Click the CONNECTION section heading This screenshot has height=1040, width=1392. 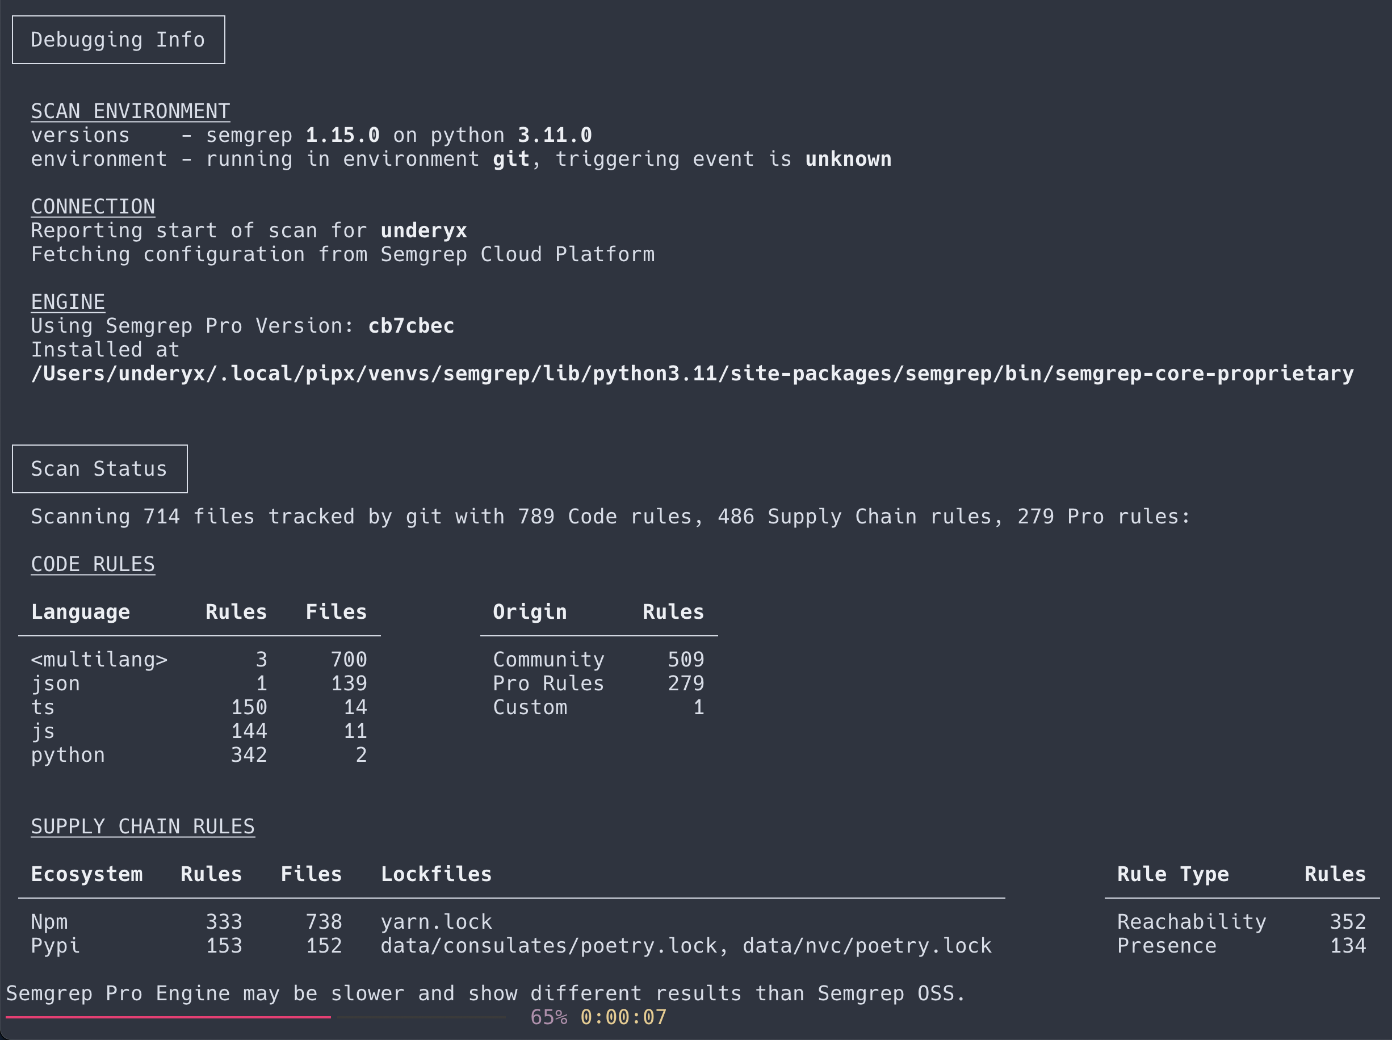[x=93, y=207]
